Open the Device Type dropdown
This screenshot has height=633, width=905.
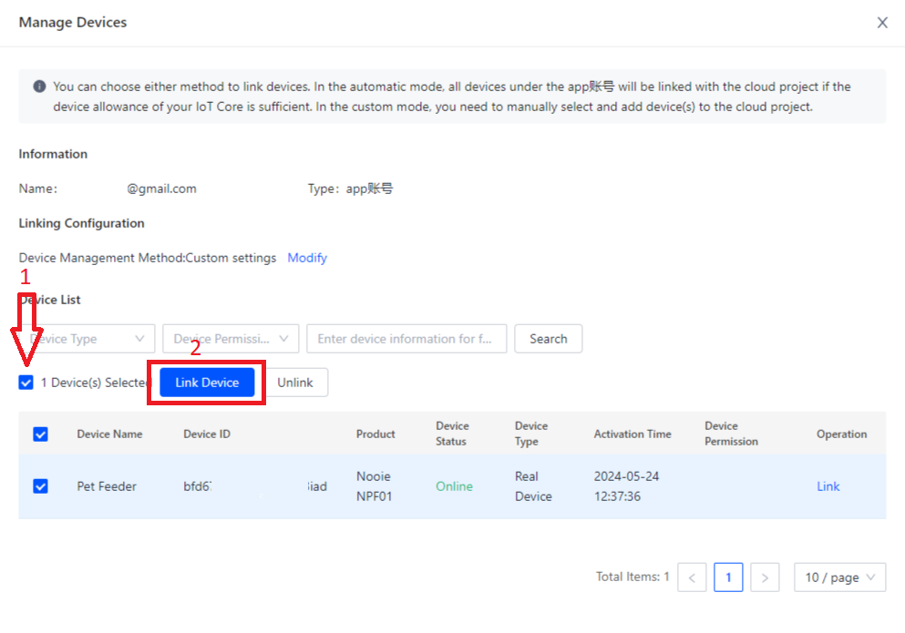click(87, 339)
